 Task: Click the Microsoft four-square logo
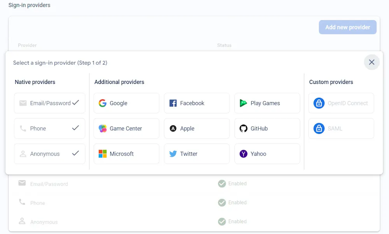pyautogui.click(x=102, y=154)
